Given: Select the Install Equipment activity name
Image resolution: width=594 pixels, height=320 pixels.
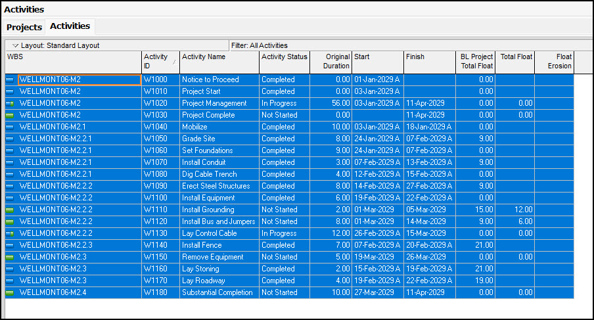Looking at the screenshot, I should click(208, 198).
